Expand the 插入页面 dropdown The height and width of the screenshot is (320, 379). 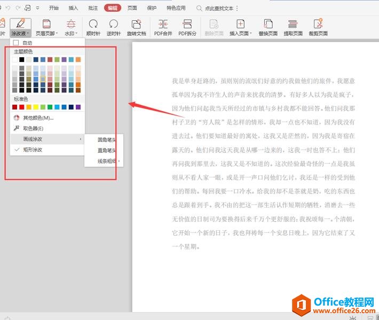click(x=240, y=33)
